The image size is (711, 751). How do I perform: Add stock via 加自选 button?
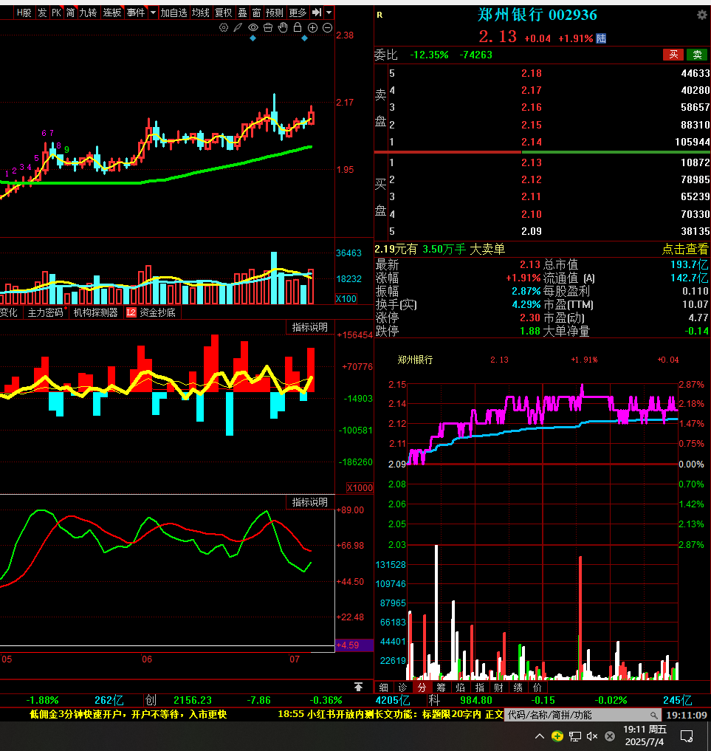click(x=174, y=13)
